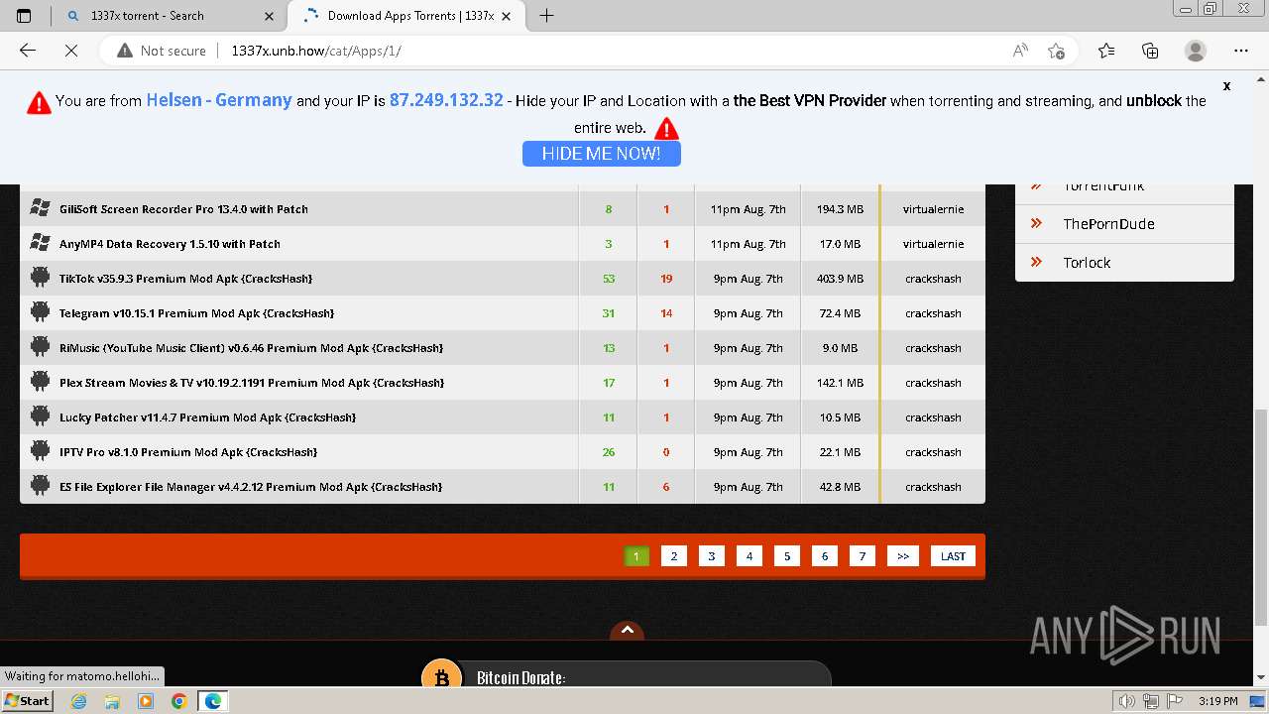
Task: Click the scroll-to-top chevron button
Action: tap(627, 631)
